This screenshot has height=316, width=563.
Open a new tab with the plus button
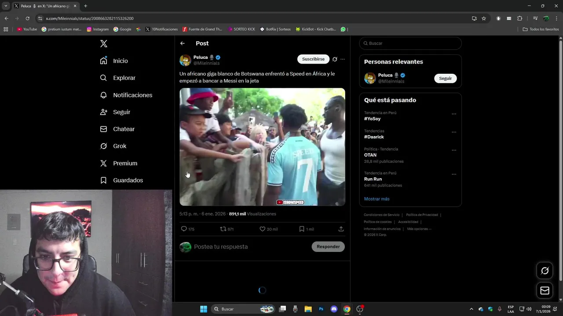click(x=85, y=6)
